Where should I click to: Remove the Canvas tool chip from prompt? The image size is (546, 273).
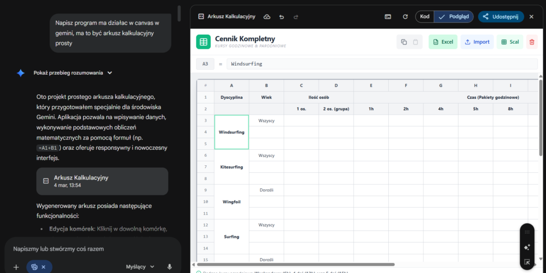click(x=44, y=267)
